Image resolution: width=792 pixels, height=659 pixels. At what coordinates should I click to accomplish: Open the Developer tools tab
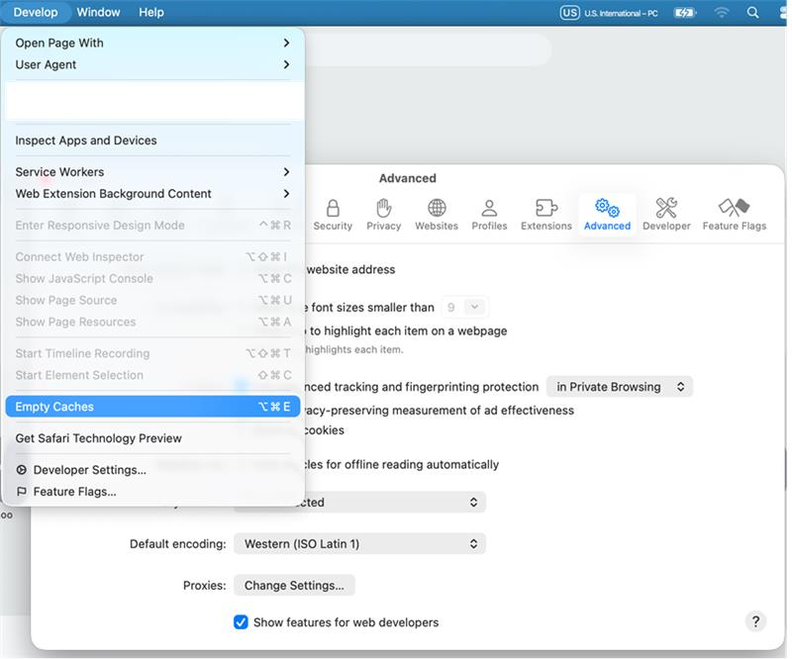(x=666, y=215)
